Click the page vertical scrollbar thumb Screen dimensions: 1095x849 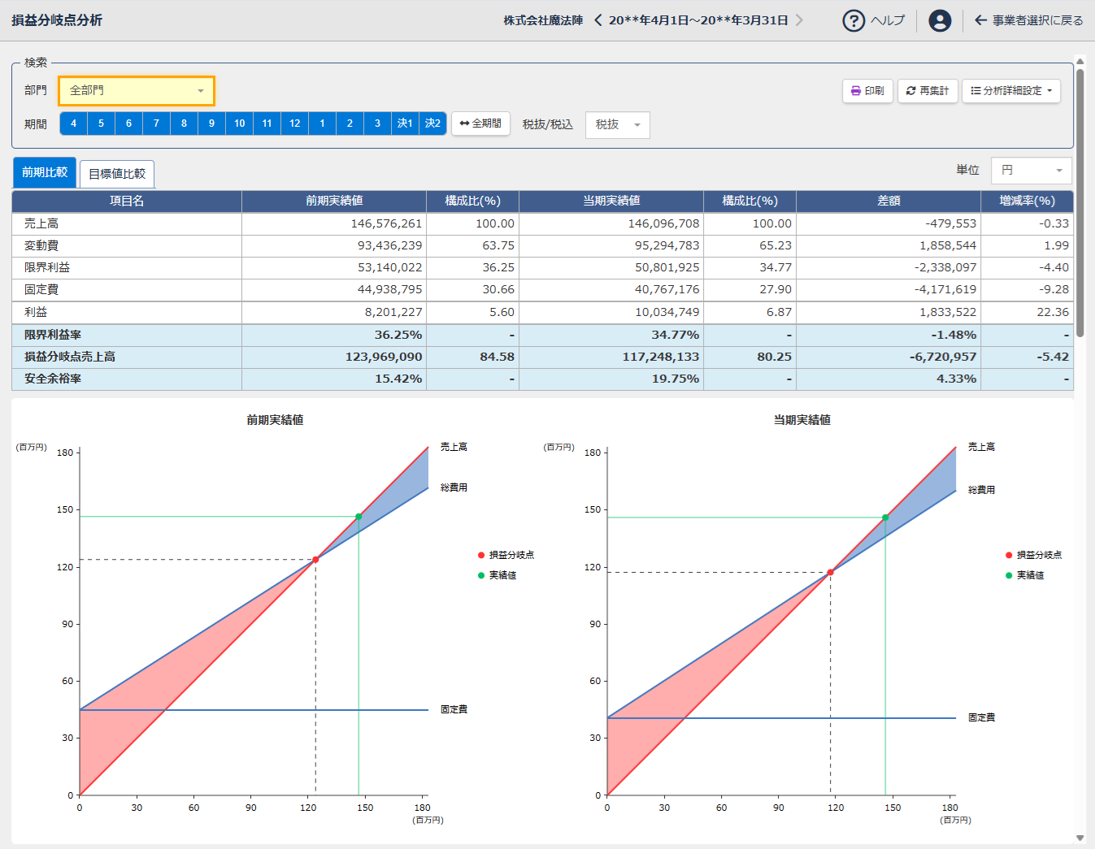click(1080, 203)
